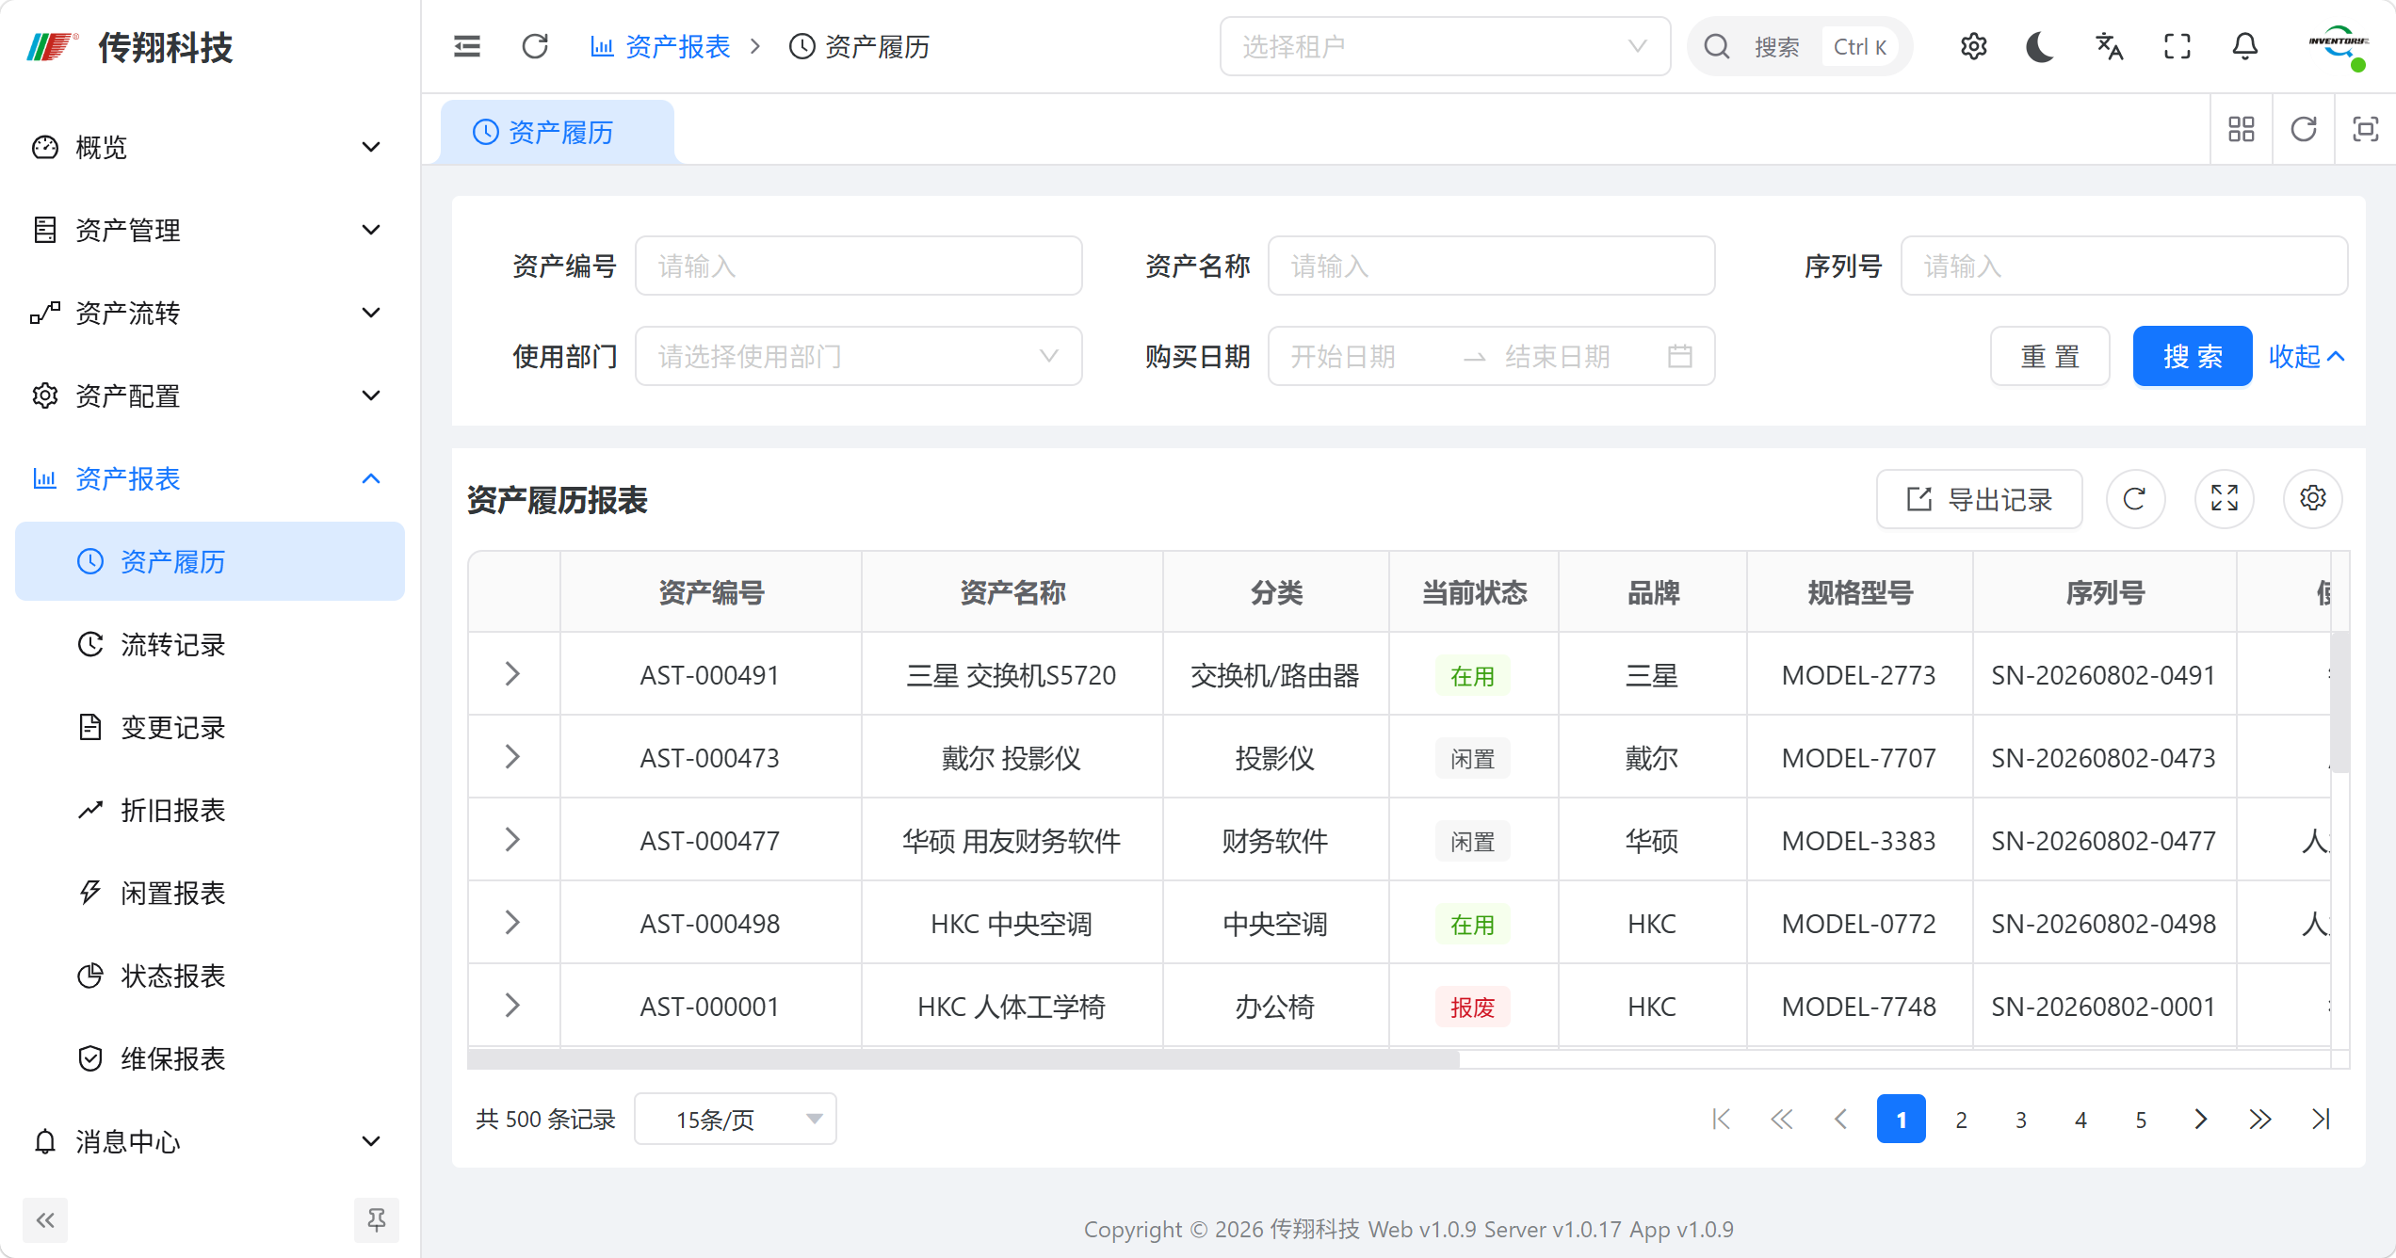Expand row AST-000498 details
This screenshot has height=1258, width=2396.
point(512,923)
